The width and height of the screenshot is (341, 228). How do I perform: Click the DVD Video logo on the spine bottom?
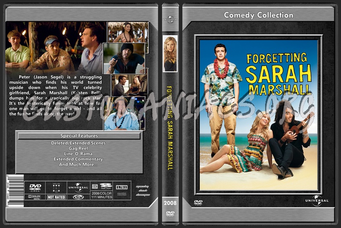point(170,214)
